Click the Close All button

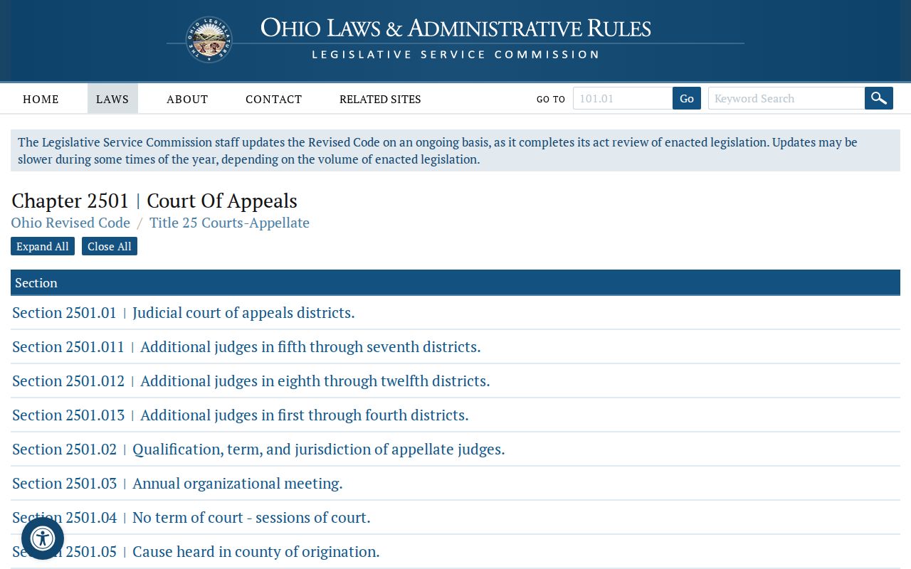(110, 246)
